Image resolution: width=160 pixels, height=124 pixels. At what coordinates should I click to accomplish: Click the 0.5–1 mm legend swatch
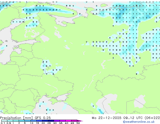tap(10, 121)
